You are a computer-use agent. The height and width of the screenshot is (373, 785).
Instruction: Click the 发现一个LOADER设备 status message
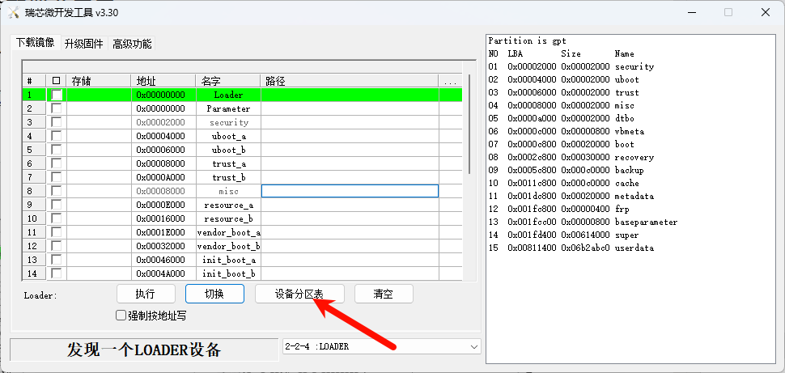144,350
